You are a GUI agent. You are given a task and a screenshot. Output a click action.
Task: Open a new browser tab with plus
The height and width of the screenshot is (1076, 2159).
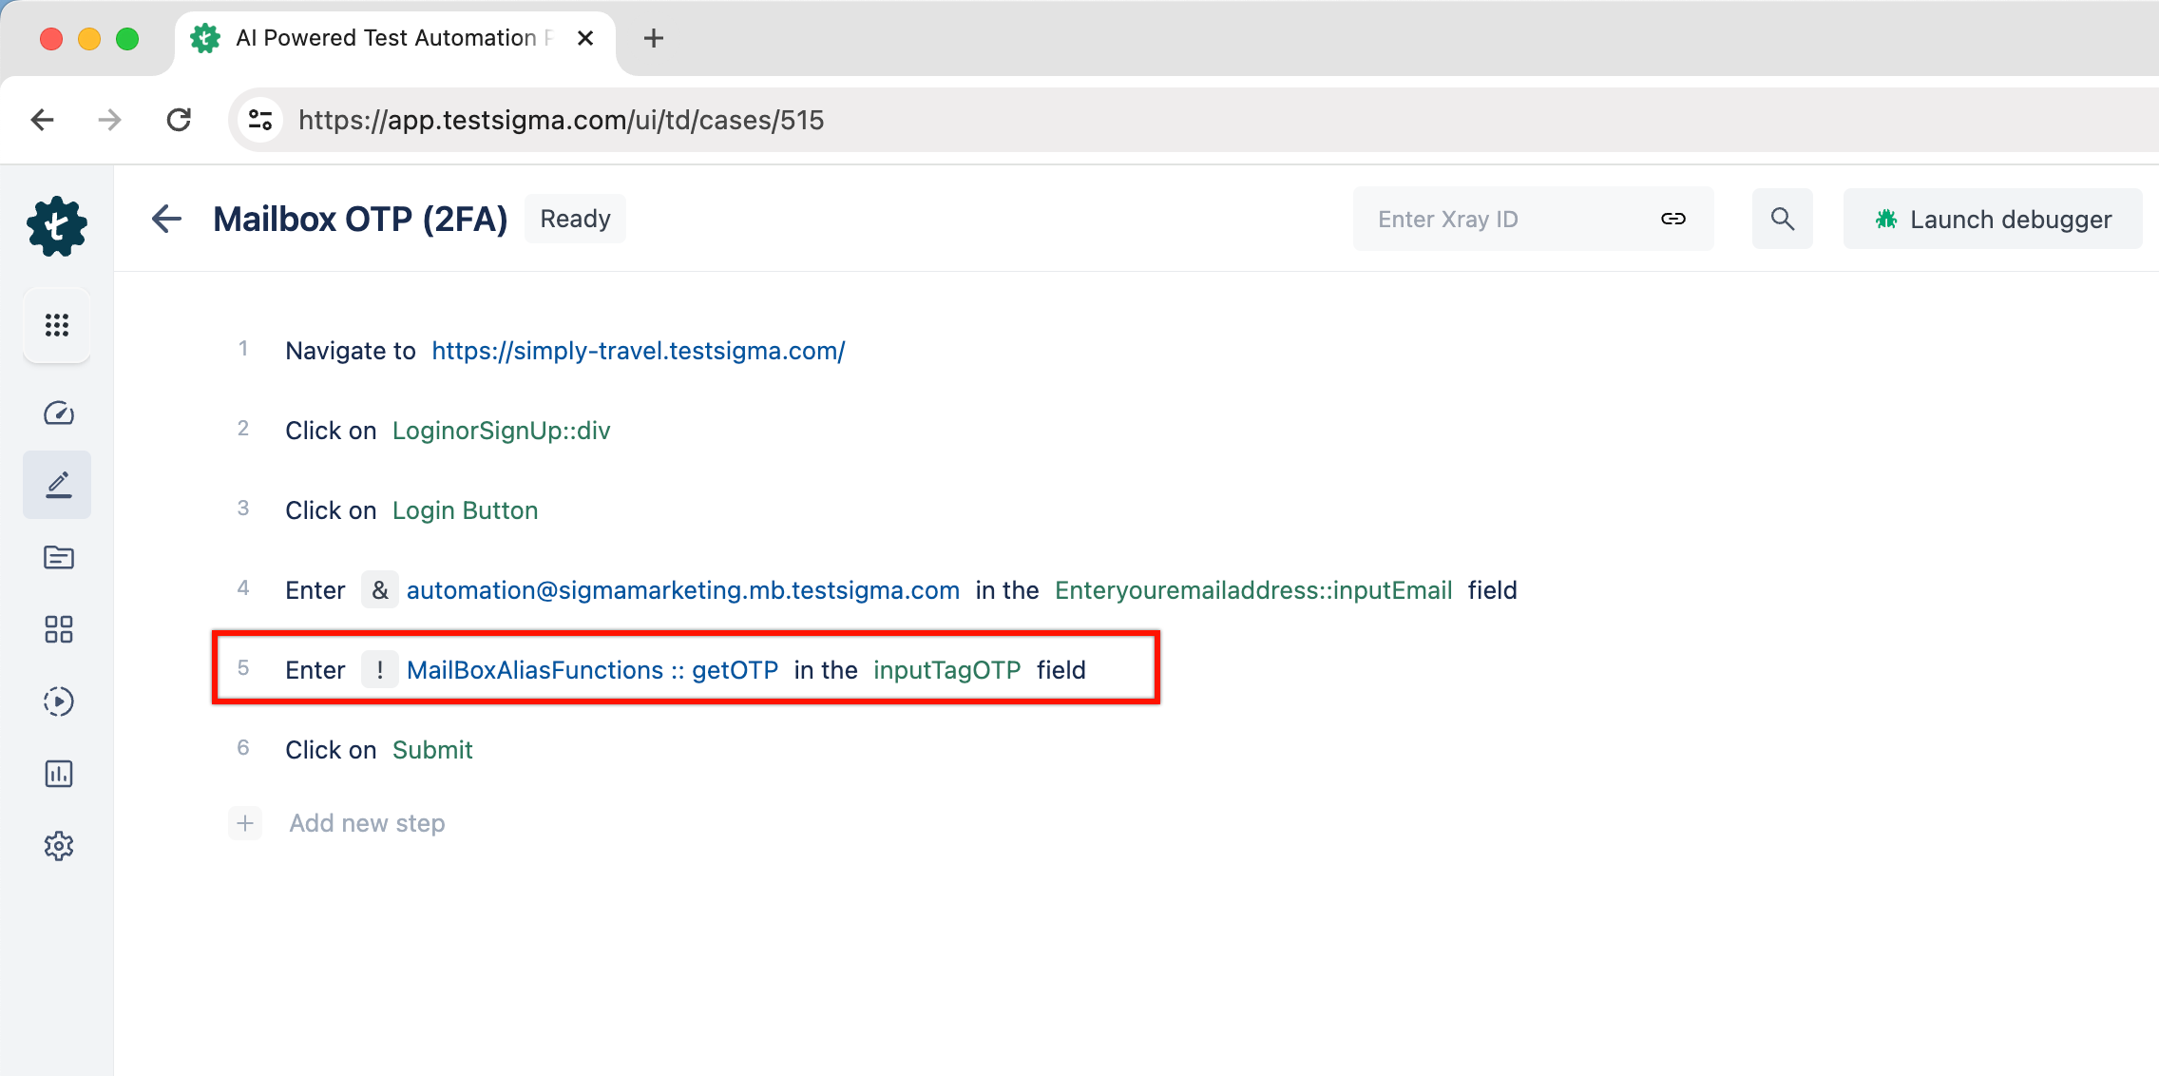[x=654, y=38]
